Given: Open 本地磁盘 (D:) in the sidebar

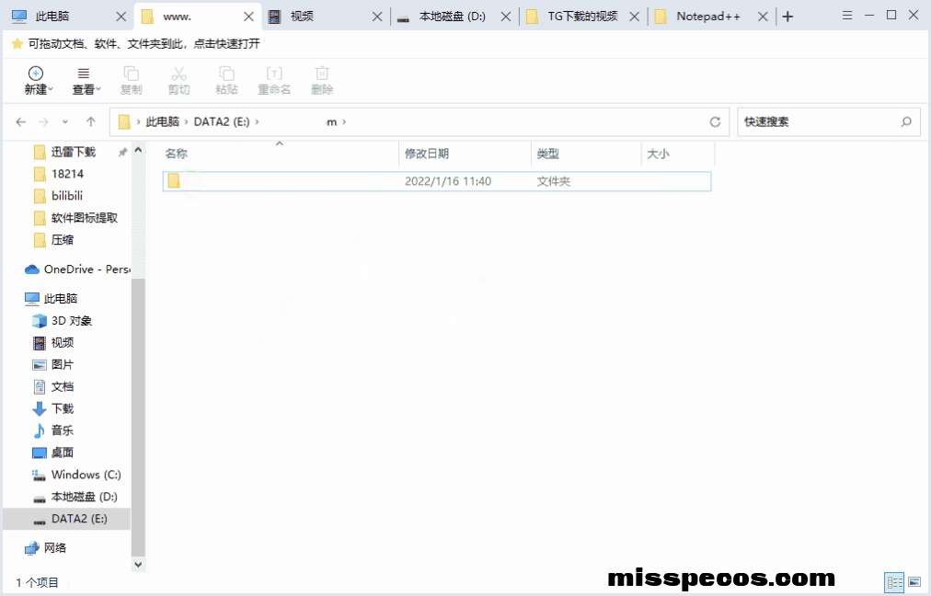Looking at the screenshot, I should click(x=84, y=497).
